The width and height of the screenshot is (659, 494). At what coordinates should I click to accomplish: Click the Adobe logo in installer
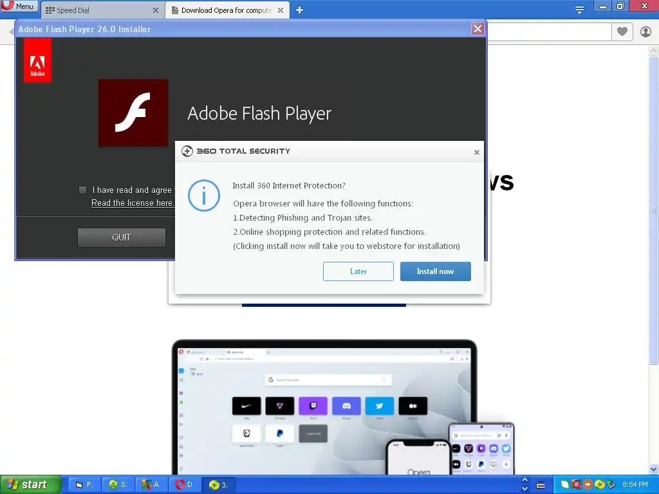(x=37, y=60)
